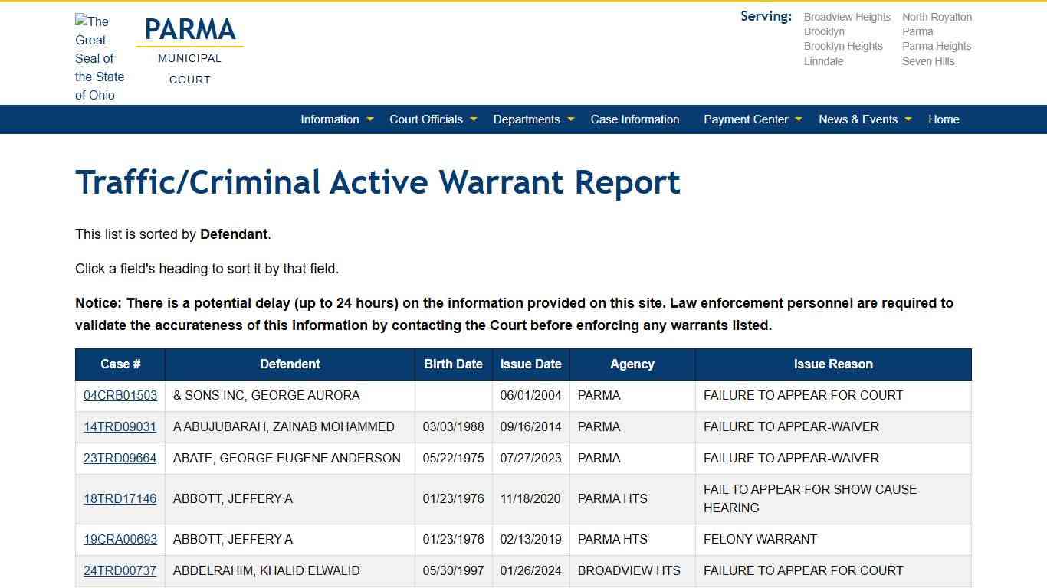Sort by the Issue Reason heading
This screenshot has width=1047, height=588.
833,364
